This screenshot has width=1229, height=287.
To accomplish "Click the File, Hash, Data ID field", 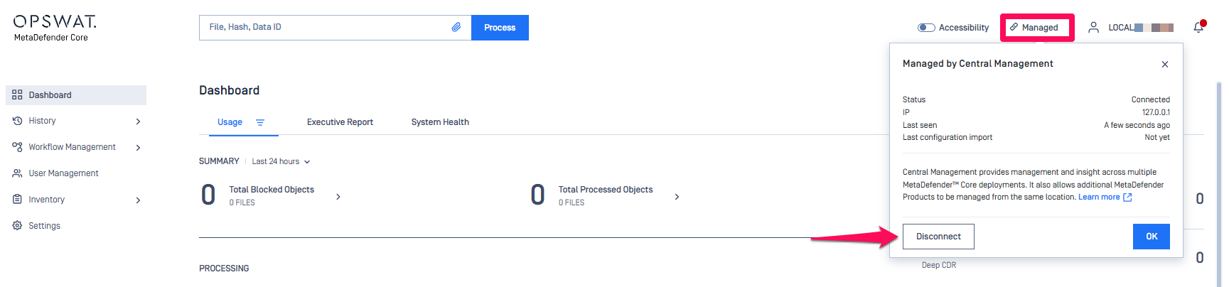I will pos(327,27).
